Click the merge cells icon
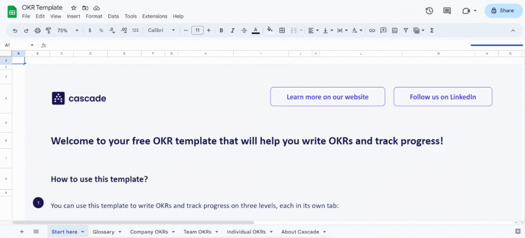Viewport: 525px width, 238px height. [x=294, y=30]
